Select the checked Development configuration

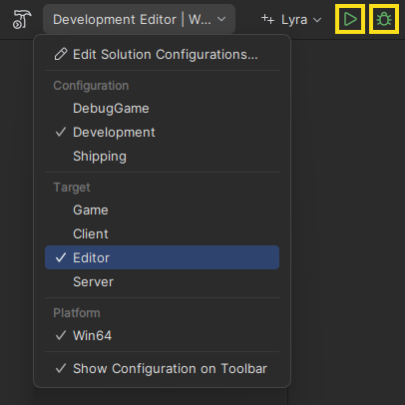click(x=162, y=133)
